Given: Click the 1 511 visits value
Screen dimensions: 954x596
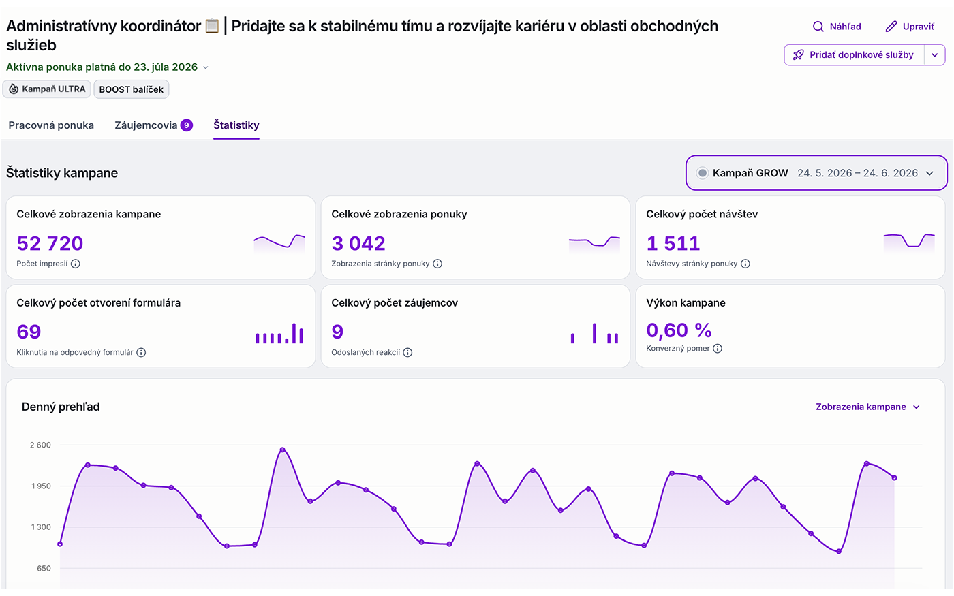Looking at the screenshot, I should pos(673,243).
